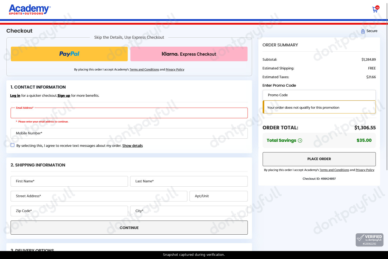The image size is (388, 259).
Task: Click the First Name field
Action: [69, 181]
